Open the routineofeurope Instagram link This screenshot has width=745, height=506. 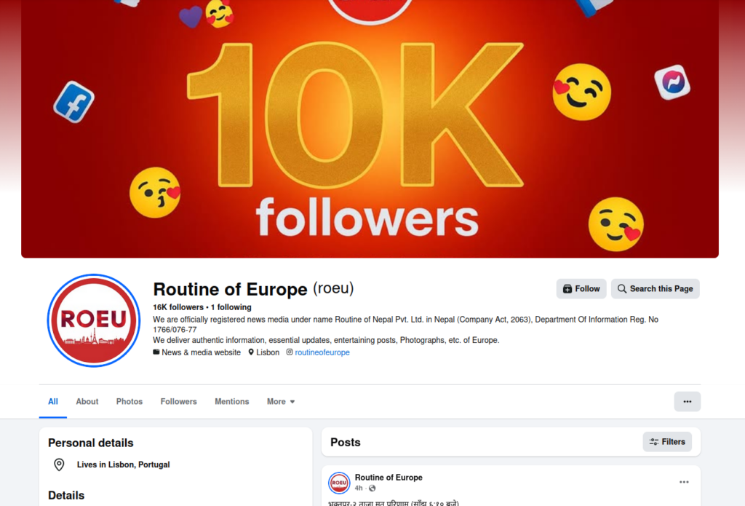point(322,352)
